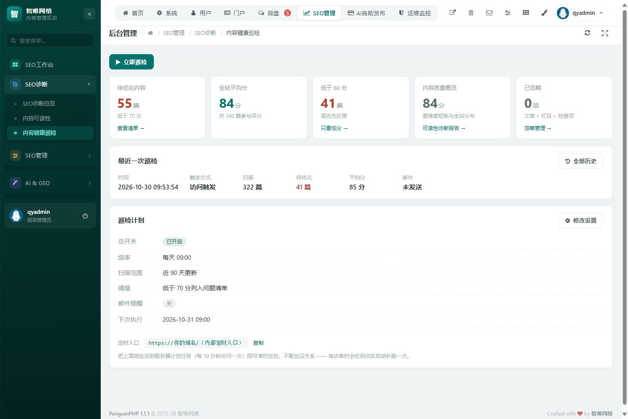Expand the SEO管理 sidebar chevron
This screenshot has width=628, height=419.
(89, 155)
